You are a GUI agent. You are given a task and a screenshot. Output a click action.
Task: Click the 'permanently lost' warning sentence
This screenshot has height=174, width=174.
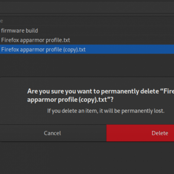click(x=106, y=111)
